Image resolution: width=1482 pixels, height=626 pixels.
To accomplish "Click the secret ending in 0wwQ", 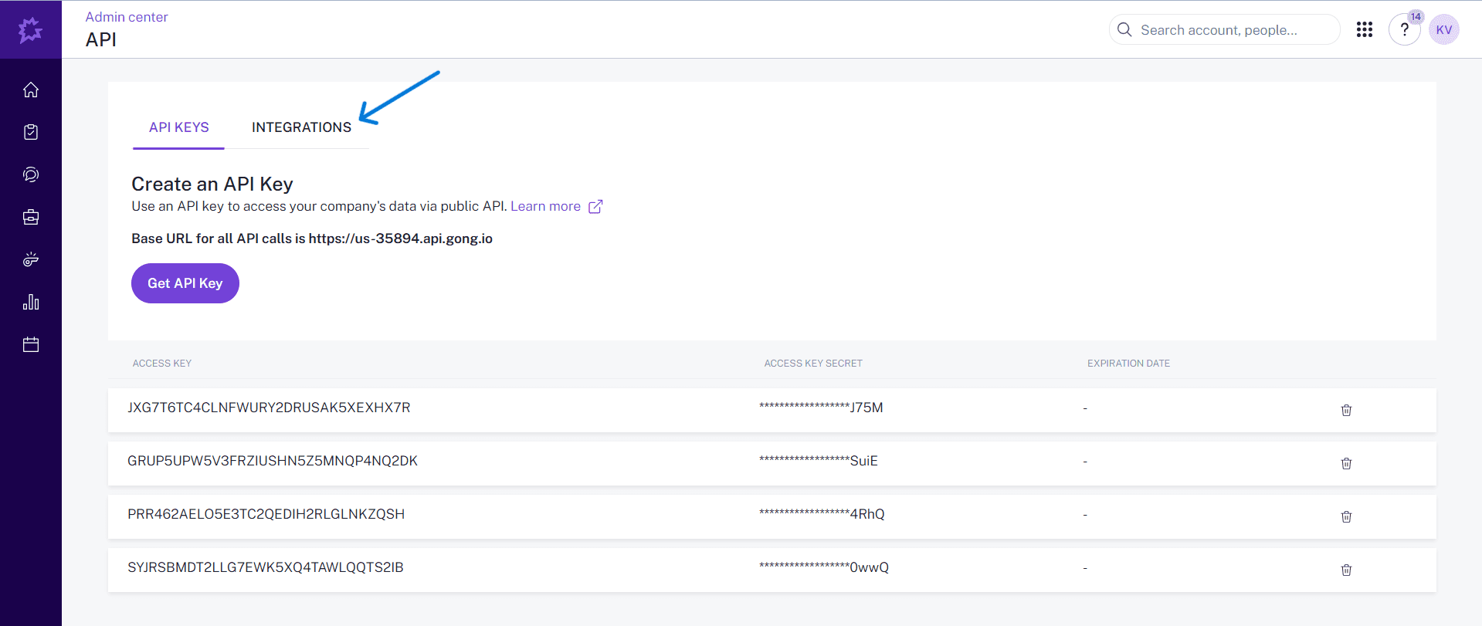I will pos(824,567).
